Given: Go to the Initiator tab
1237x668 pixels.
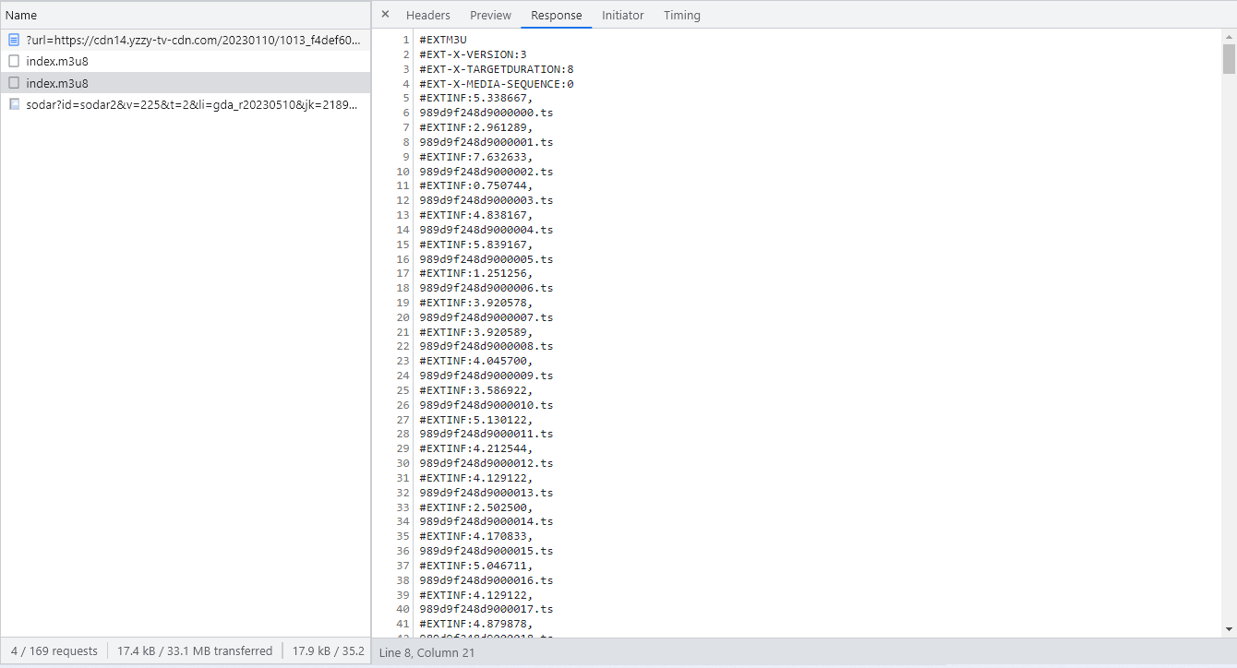Looking at the screenshot, I should click(x=623, y=16).
